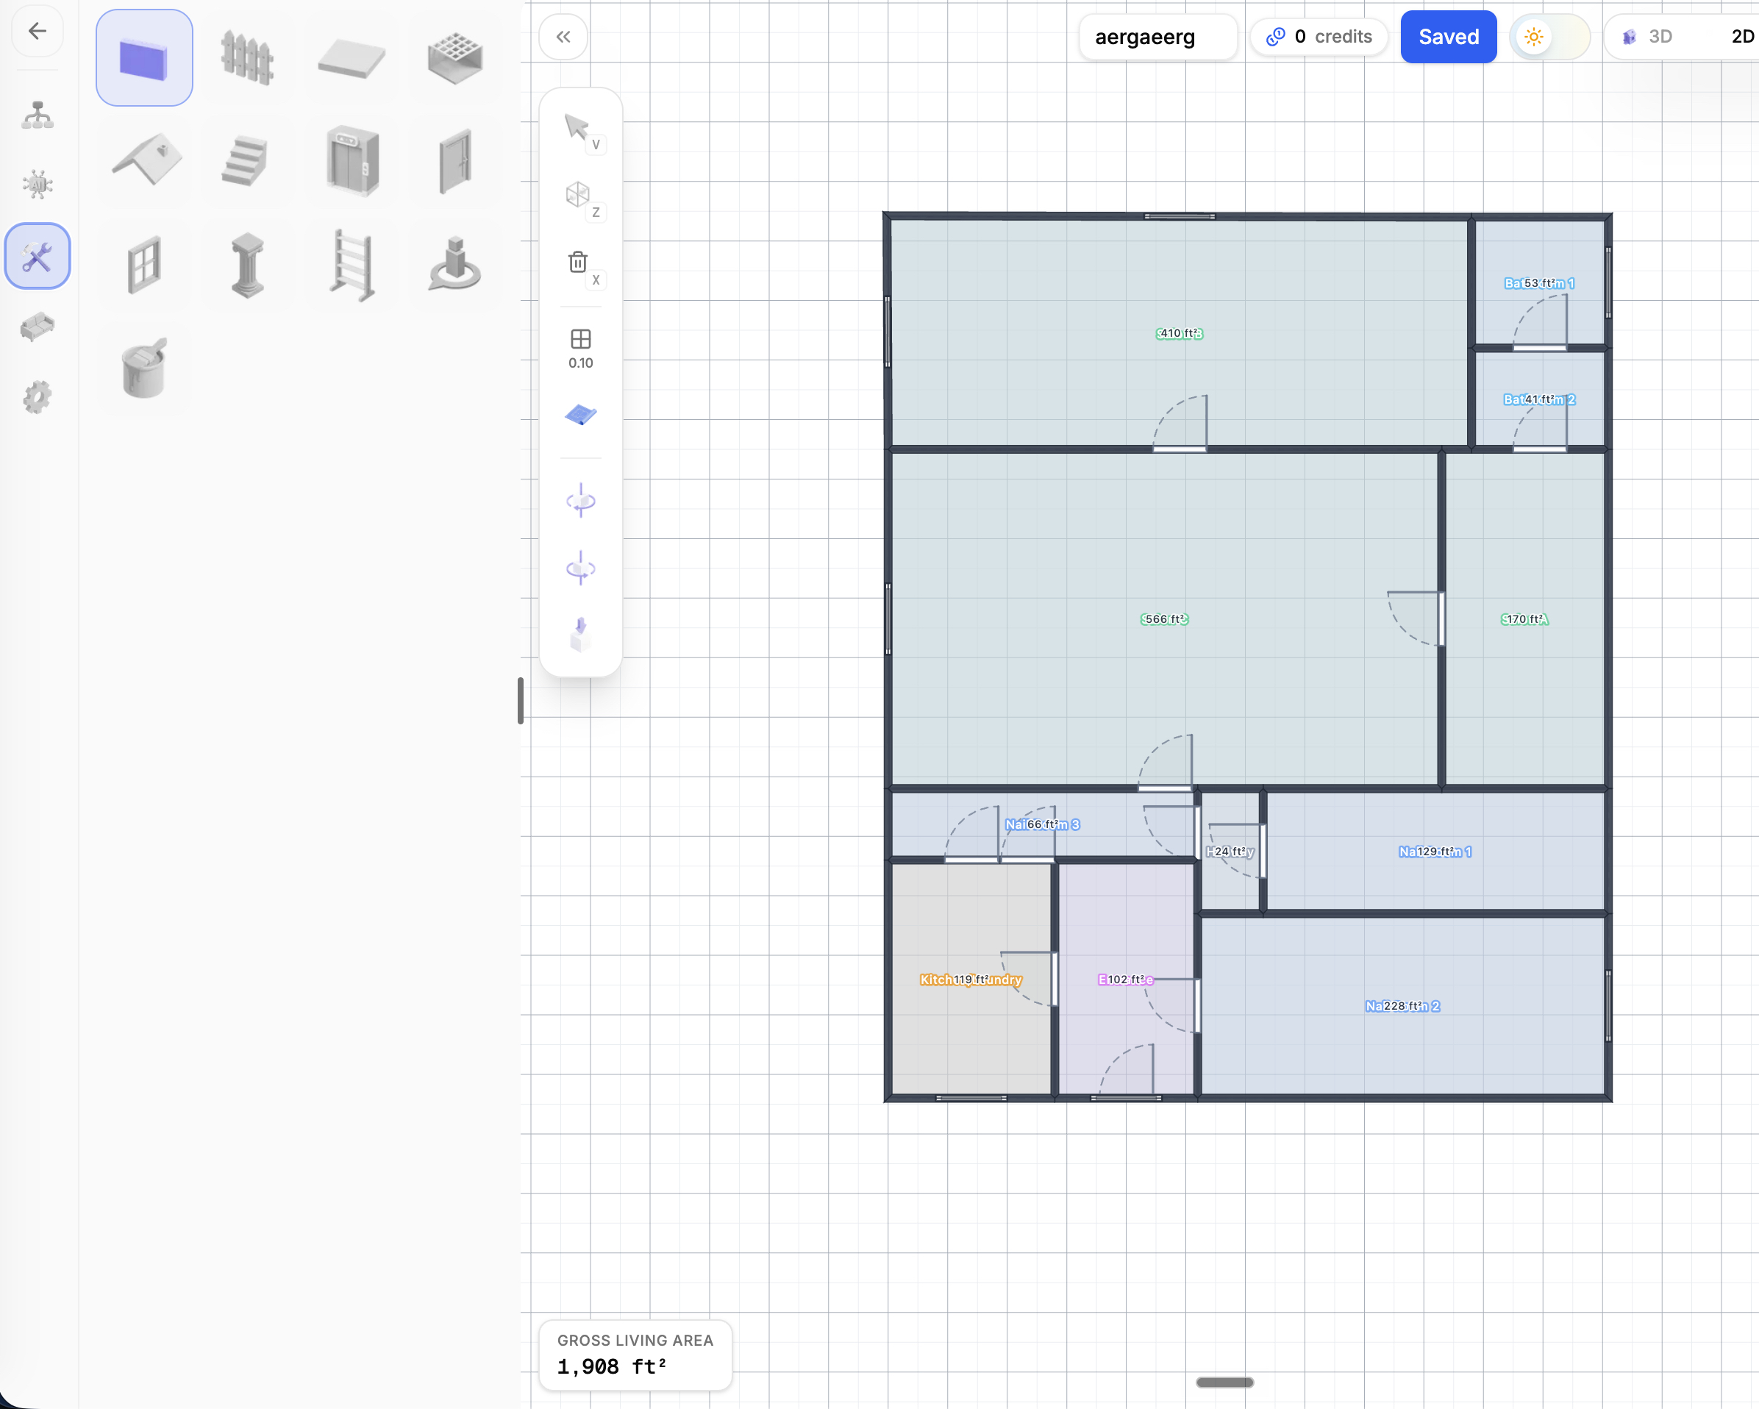Click the upper rotate view icon
The width and height of the screenshot is (1759, 1409).
tap(580, 500)
